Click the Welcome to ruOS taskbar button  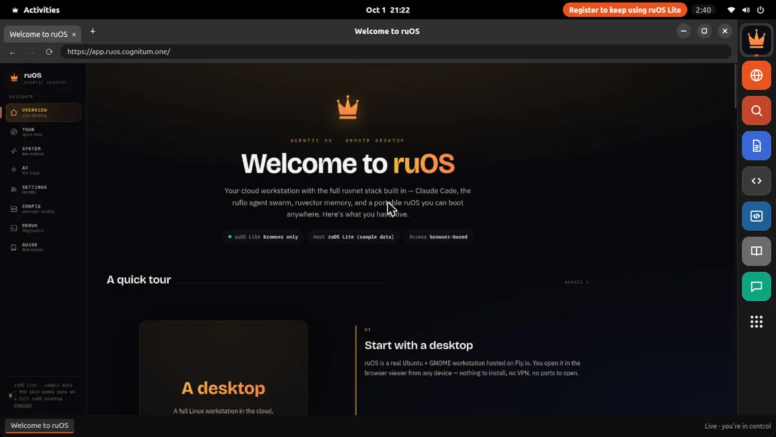[39, 425]
